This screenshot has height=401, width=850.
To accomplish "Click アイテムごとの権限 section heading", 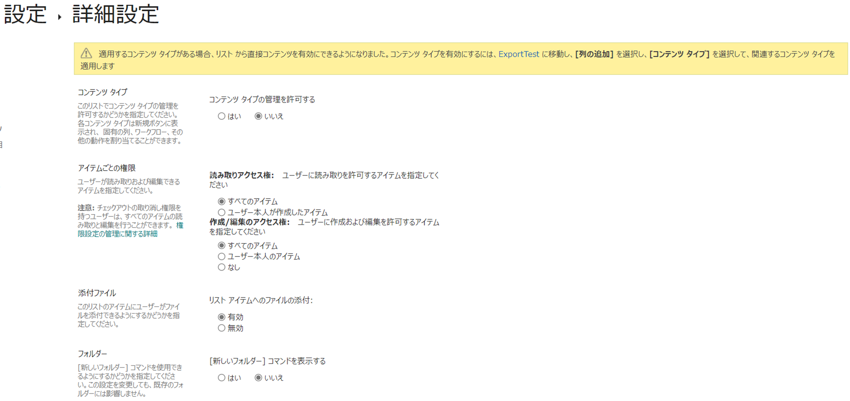I will tap(106, 168).
